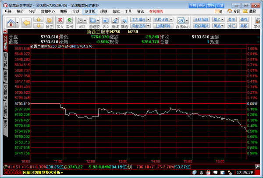This screenshot has height=178, width=263.
Task: Click the 股指期货 button
Action: pyautogui.click(x=201, y=26)
